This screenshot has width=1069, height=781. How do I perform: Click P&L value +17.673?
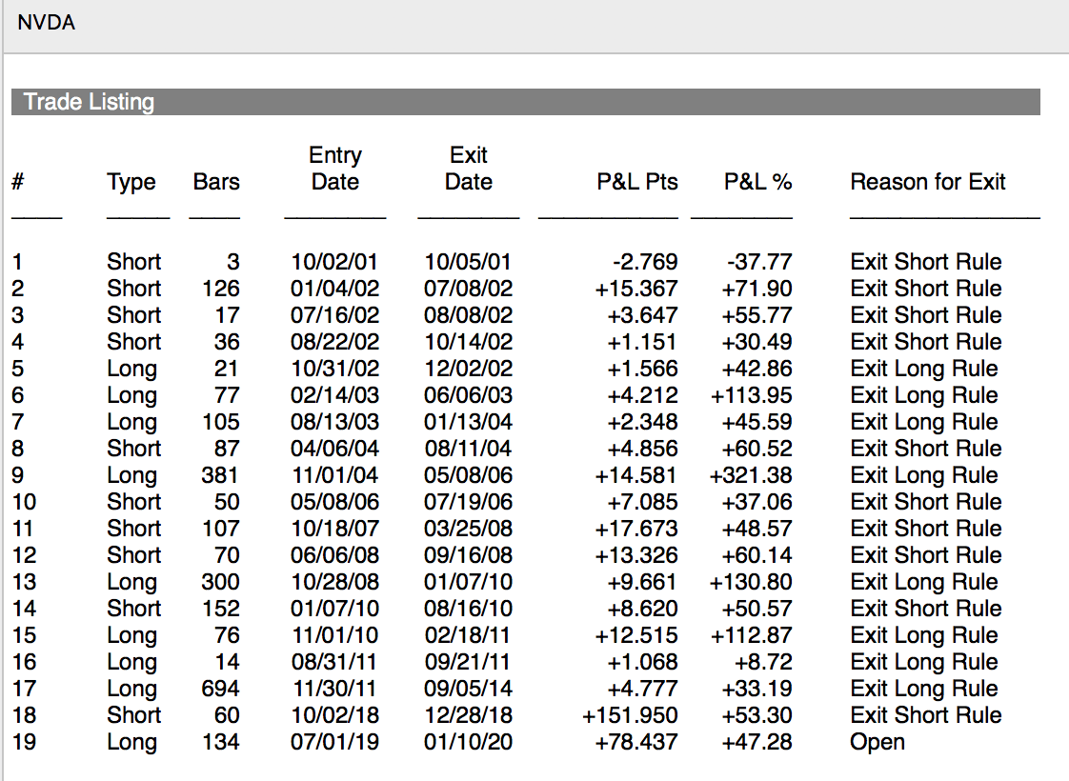(x=636, y=529)
